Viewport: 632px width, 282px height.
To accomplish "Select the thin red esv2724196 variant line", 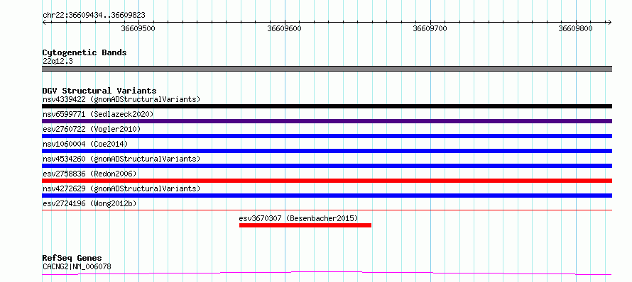I will pyautogui.click(x=327, y=210).
